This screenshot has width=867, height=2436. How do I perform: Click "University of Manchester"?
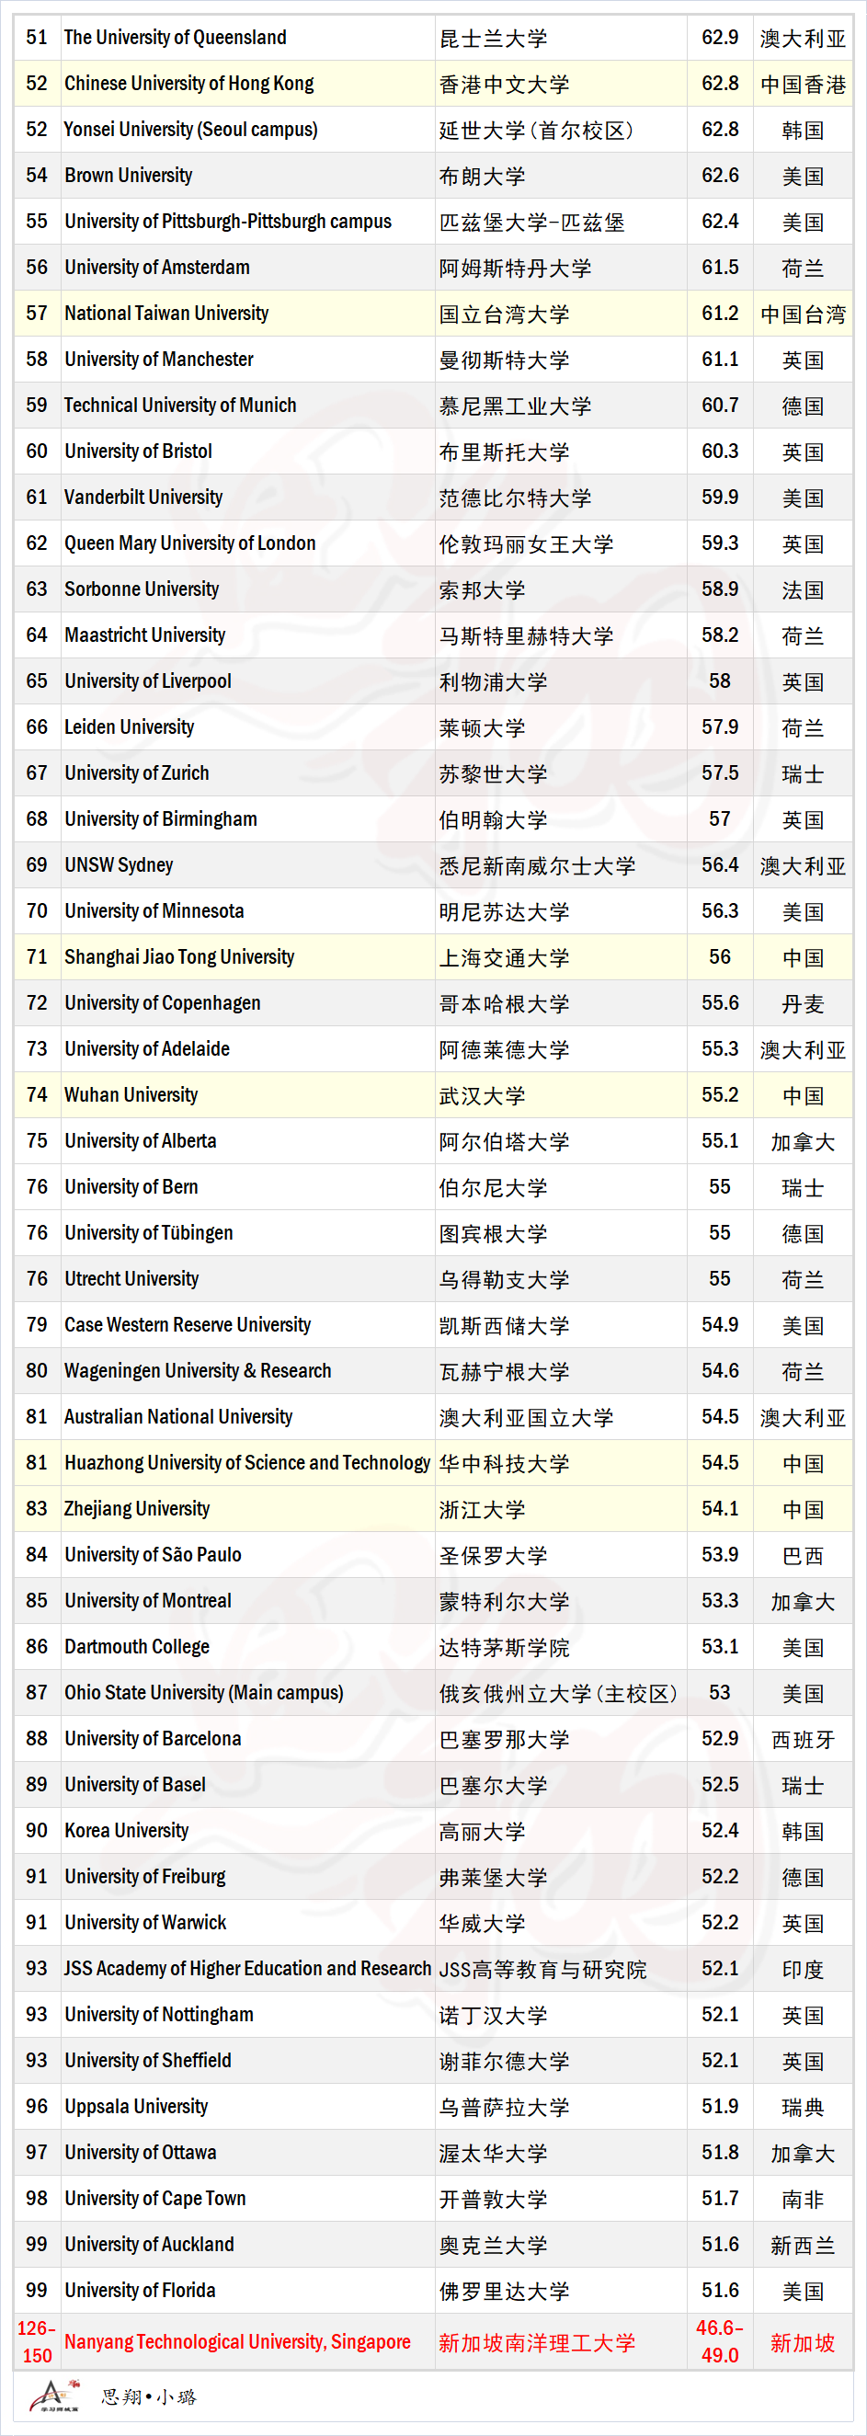tap(159, 360)
